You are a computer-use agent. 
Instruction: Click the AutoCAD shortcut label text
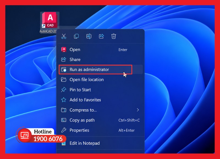pos(48,31)
